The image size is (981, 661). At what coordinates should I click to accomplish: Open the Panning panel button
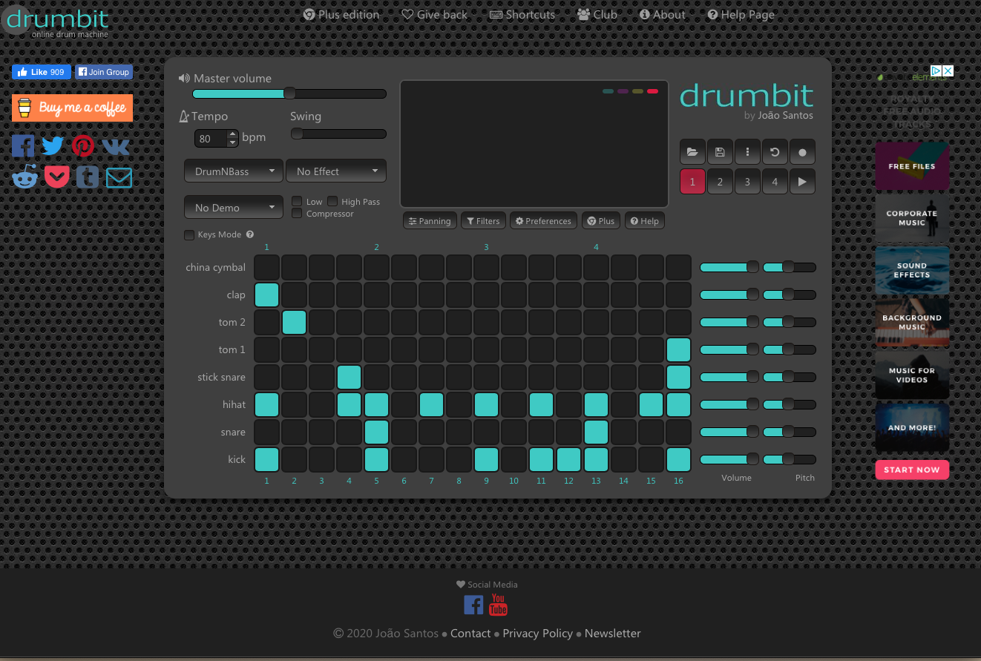pos(430,221)
